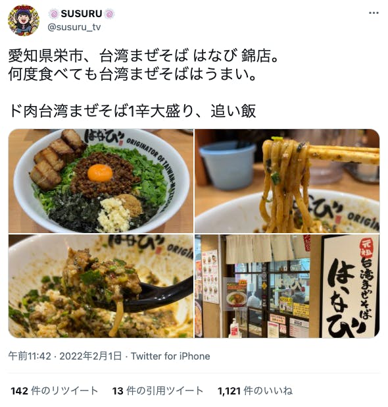The image size is (388, 407).
Task: View the 1,121 件のいいね list
Action: tap(255, 391)
